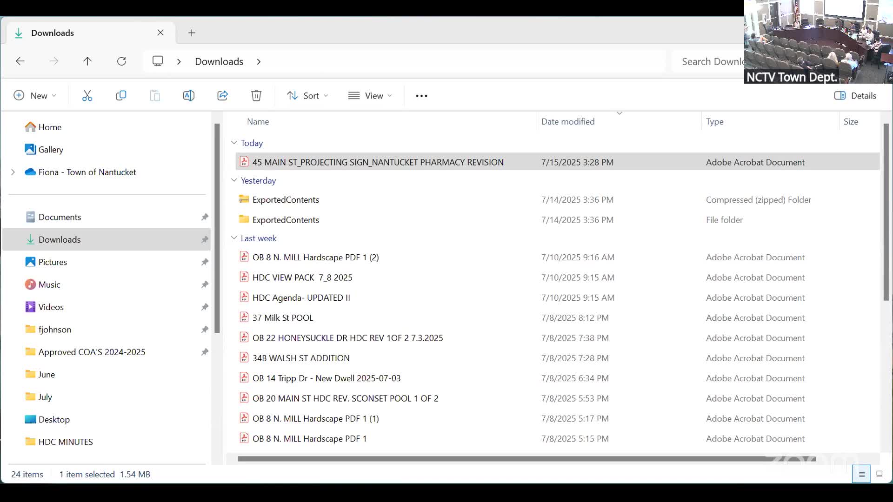Go up one folder level
The height and width of the screenshot is (502, 893).
[87, 61]
